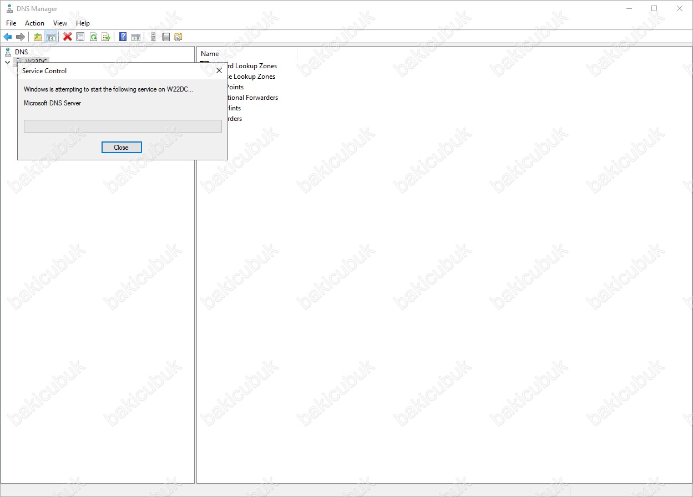Click the green Refresh icon
This screenshot has width=693, height=497.
pos(93,37)
